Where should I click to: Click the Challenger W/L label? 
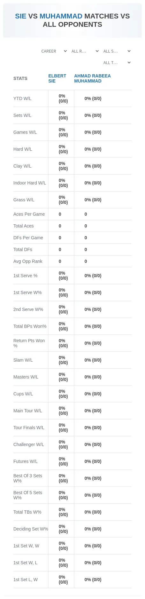[29, 444]
